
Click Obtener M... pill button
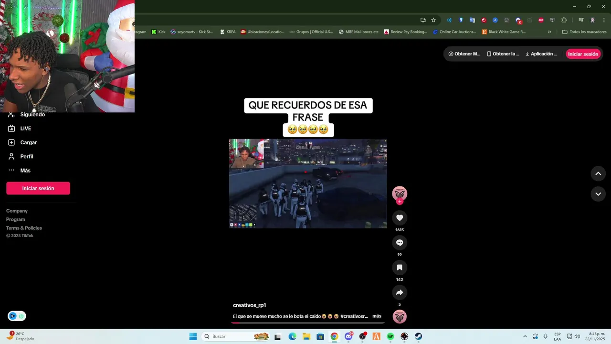[x=464, y=54]
